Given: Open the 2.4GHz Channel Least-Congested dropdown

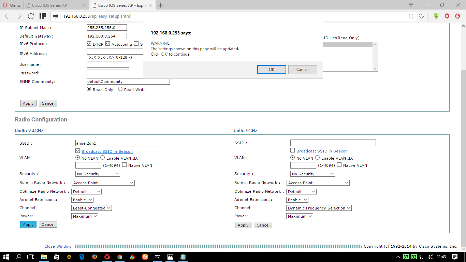Looking at the screenshot, I should 91,208.
